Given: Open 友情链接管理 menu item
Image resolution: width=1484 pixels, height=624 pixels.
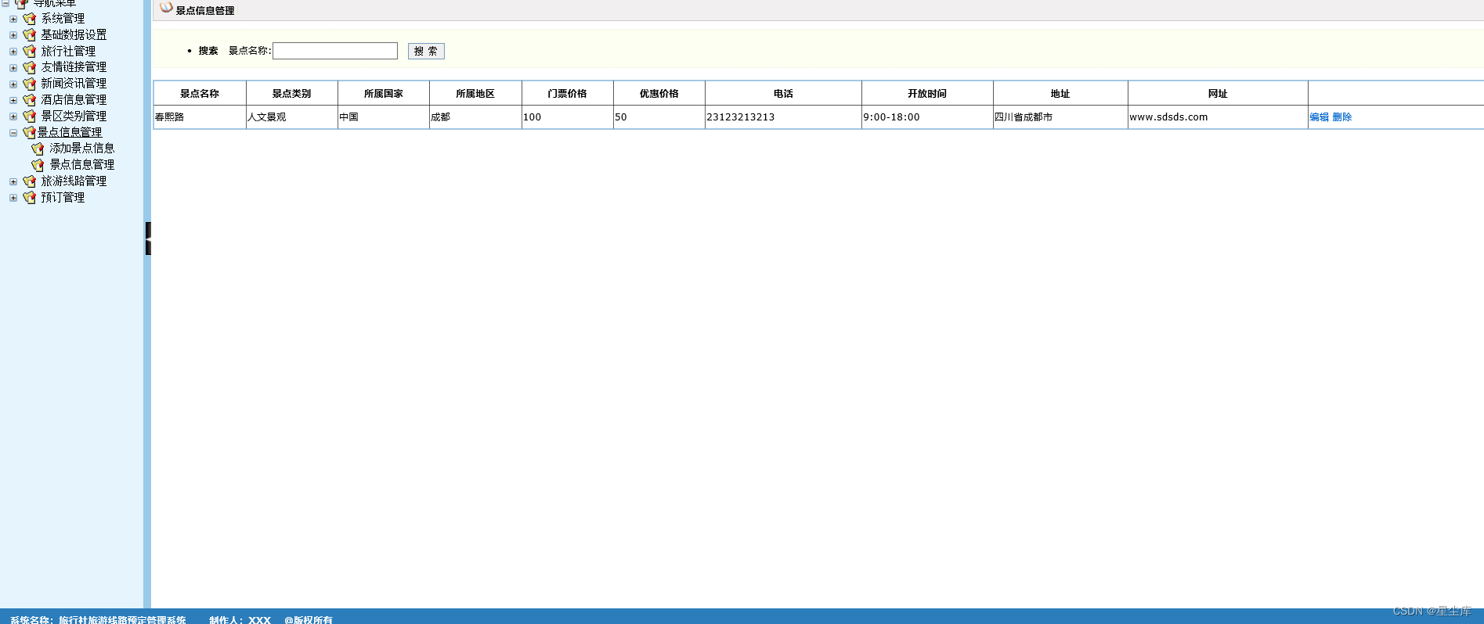Looking at the screenshot, I should pos(74,67).
